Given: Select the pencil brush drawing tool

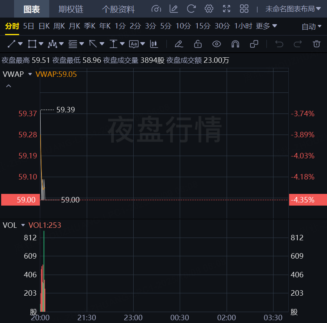Looking at the screenshot, I should pyautogui.click(x=179, y=44).
